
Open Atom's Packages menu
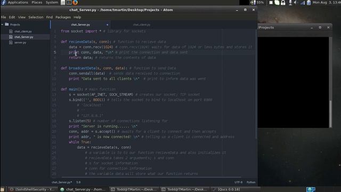(x=63, y=17)
